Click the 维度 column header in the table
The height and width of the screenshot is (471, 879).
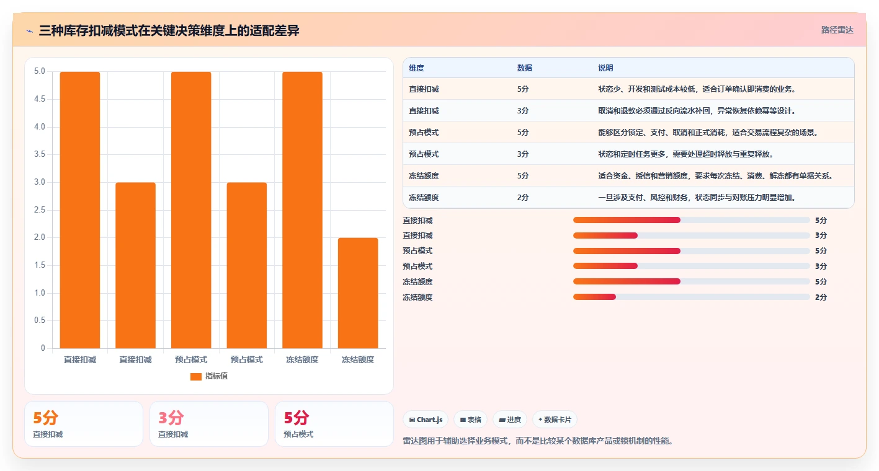(416, 68)
